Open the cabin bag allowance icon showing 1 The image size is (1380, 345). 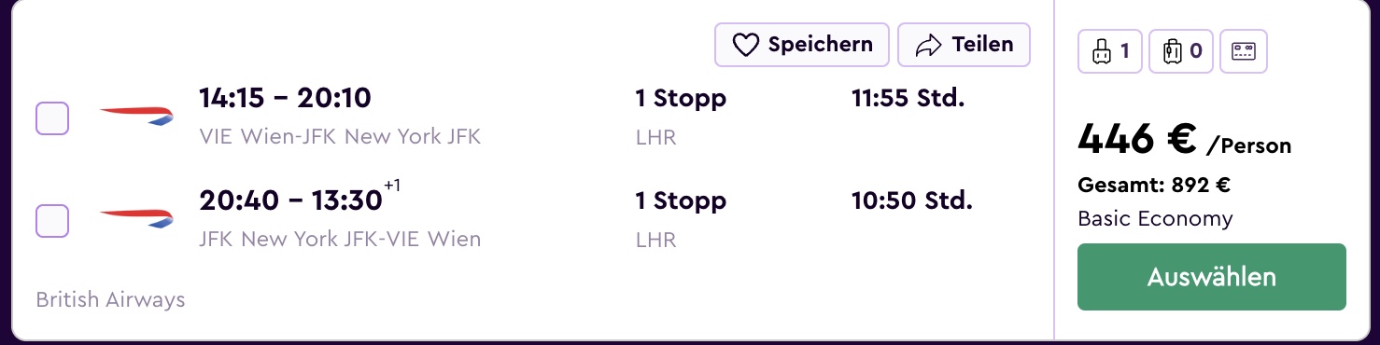coord(1110,50)
